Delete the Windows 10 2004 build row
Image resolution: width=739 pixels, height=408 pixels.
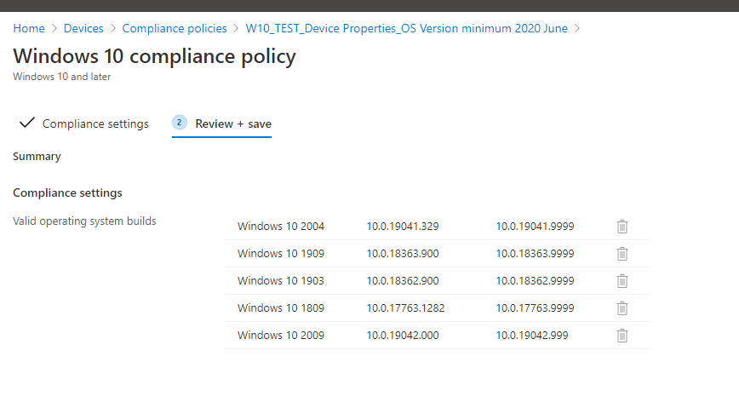click(622, 227)
